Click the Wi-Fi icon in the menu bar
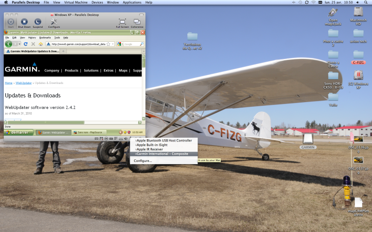 (313, 2)
